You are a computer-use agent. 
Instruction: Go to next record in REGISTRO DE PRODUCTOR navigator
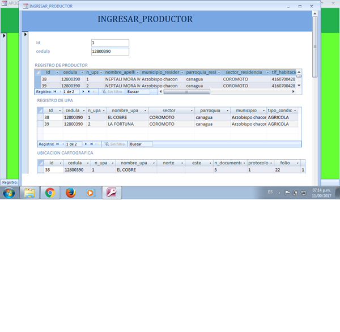(83, 92)
